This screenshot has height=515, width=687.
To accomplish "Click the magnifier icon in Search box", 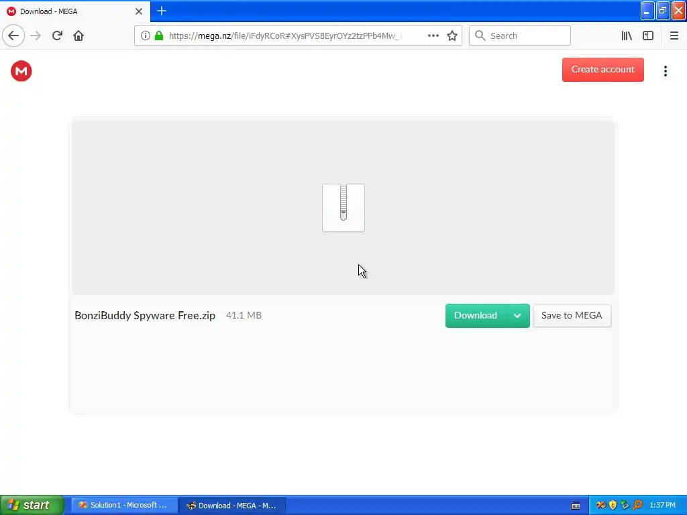I will point(480,36).
